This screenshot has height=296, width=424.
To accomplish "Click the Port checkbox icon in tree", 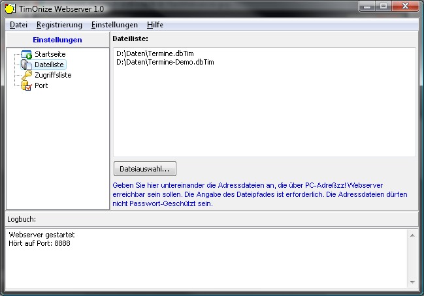I will click(x=27, y=86).
